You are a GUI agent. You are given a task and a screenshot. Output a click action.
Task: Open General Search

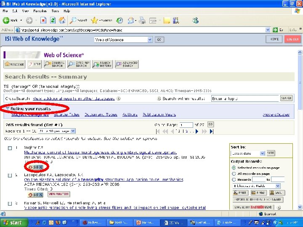click(54, 64)
